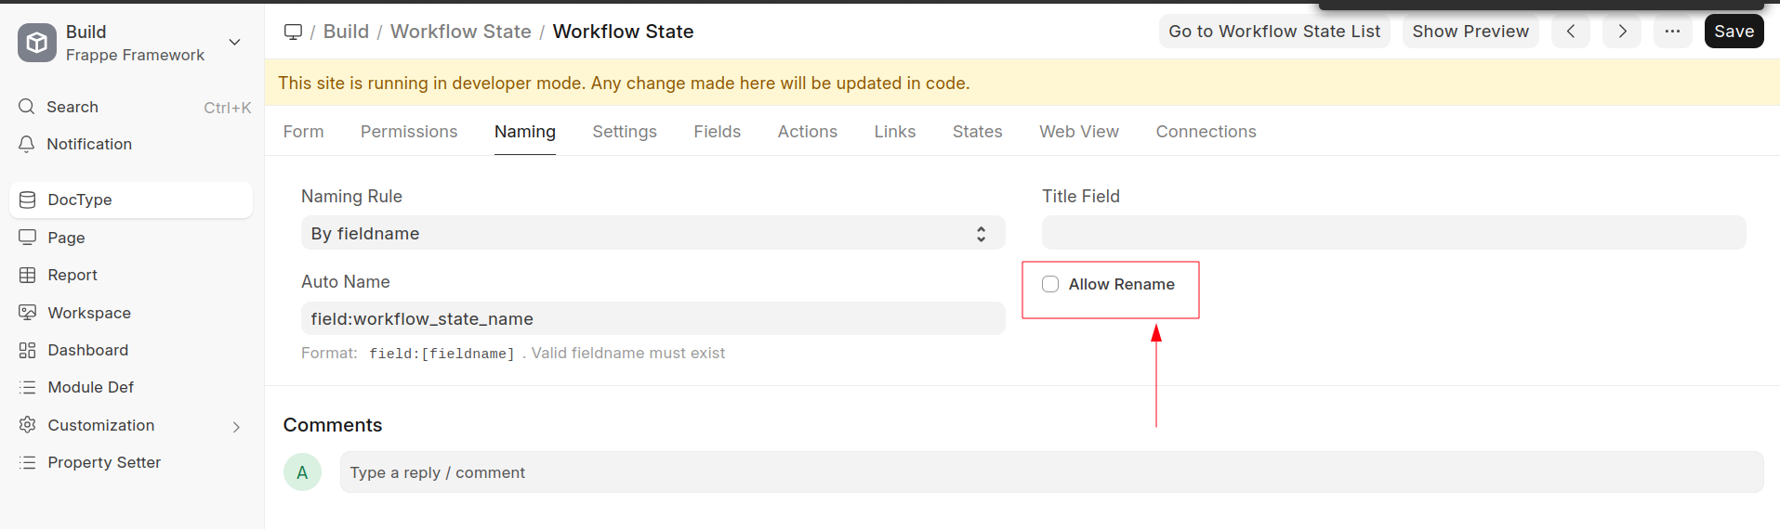Click the DocType database icon
The image size is (1780, 529).
coord(28,200)
